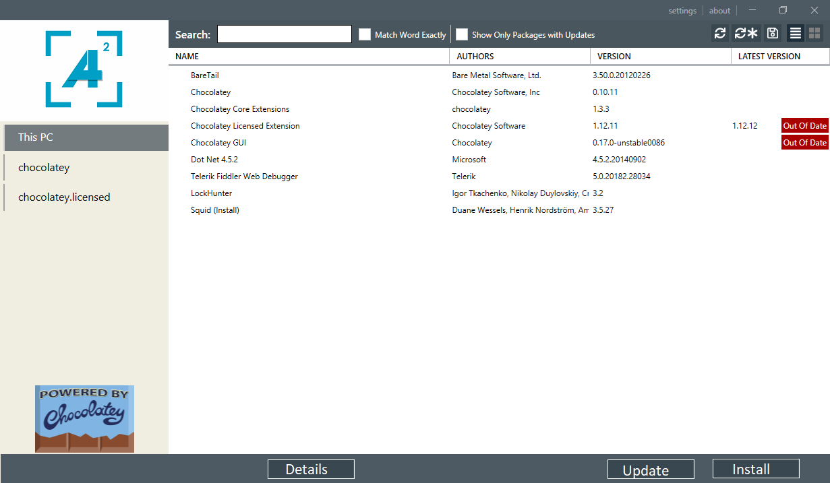
Task: Close the application window
Action: coord(814,10)
